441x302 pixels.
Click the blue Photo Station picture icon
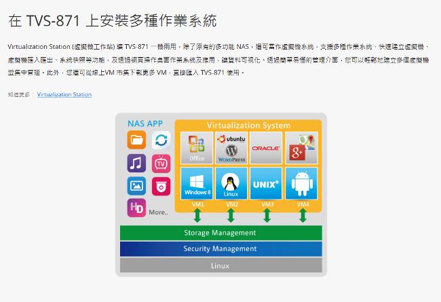click(136, 186)
